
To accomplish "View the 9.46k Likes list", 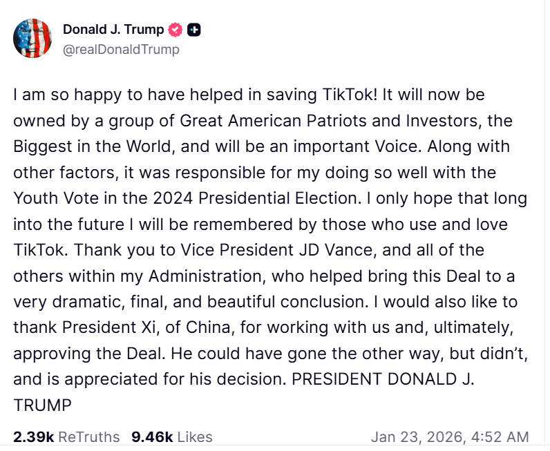I will point(171,436).
